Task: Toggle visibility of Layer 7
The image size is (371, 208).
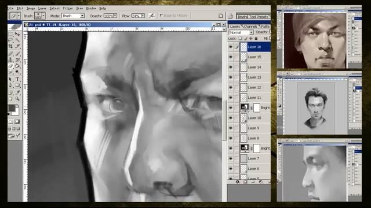Action: click(231, 158)
